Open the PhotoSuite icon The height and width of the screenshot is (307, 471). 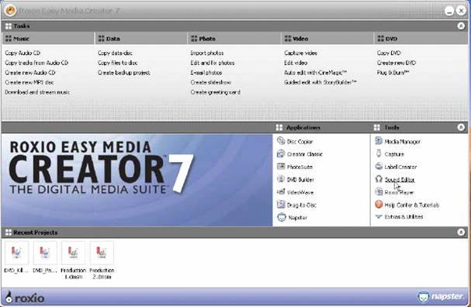[x=281, y=166]
